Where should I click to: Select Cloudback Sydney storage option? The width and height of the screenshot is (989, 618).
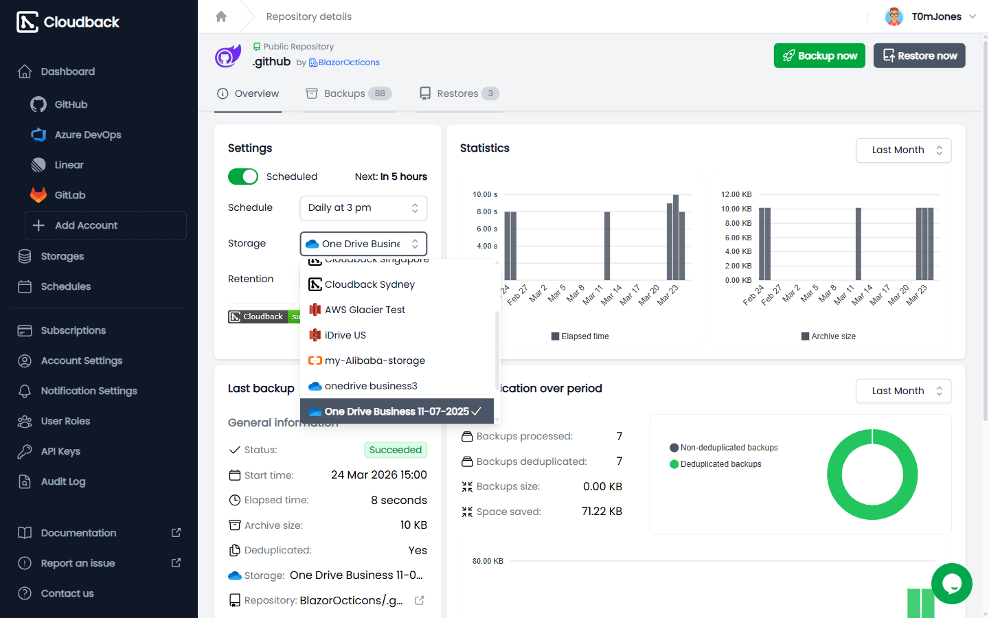click(x=397, y=284)
